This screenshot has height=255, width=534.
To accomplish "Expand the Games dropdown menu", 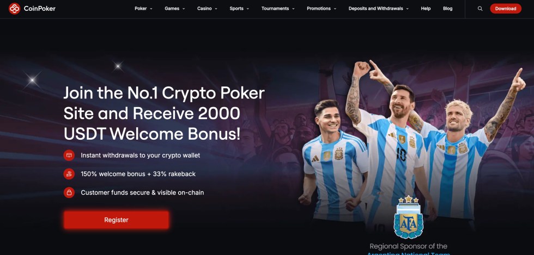I will pos(175,9).
